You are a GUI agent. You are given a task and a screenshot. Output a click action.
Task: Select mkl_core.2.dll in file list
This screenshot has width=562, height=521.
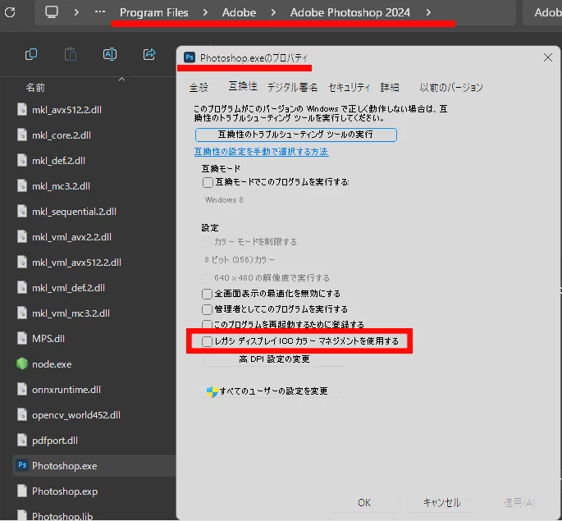coord(62,135)
